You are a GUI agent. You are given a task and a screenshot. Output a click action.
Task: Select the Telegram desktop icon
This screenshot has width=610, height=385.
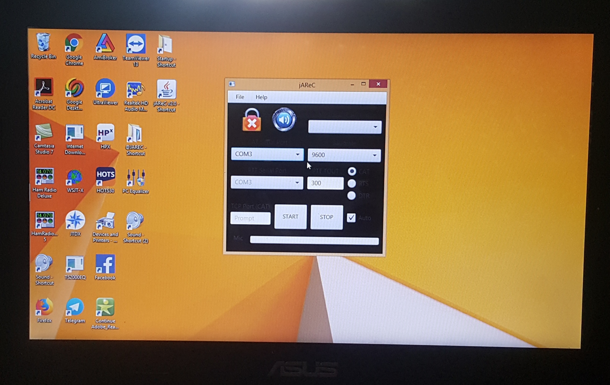pos(75,310)
